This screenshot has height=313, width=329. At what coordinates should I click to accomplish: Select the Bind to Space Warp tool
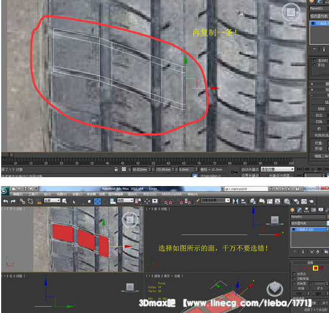click(39, 202)
